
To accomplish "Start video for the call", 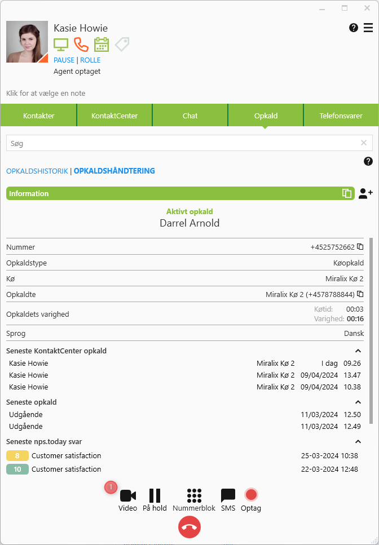I will coord(127,496).
